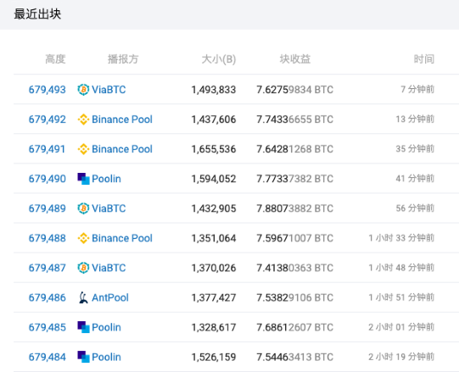The image size is (459, 372).
Task: Click the 块收益 column header
Action: [x=295, y=59]
